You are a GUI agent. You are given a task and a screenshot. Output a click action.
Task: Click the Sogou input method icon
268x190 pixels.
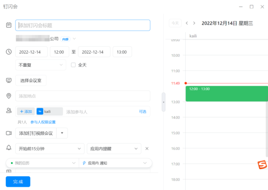[x=262, y=165]
